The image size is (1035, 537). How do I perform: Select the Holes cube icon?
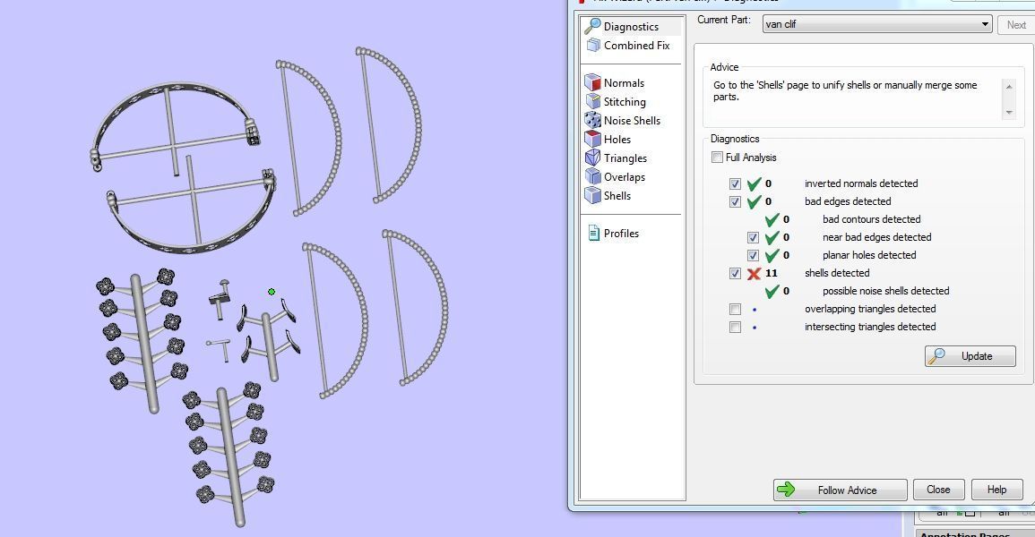592,139
